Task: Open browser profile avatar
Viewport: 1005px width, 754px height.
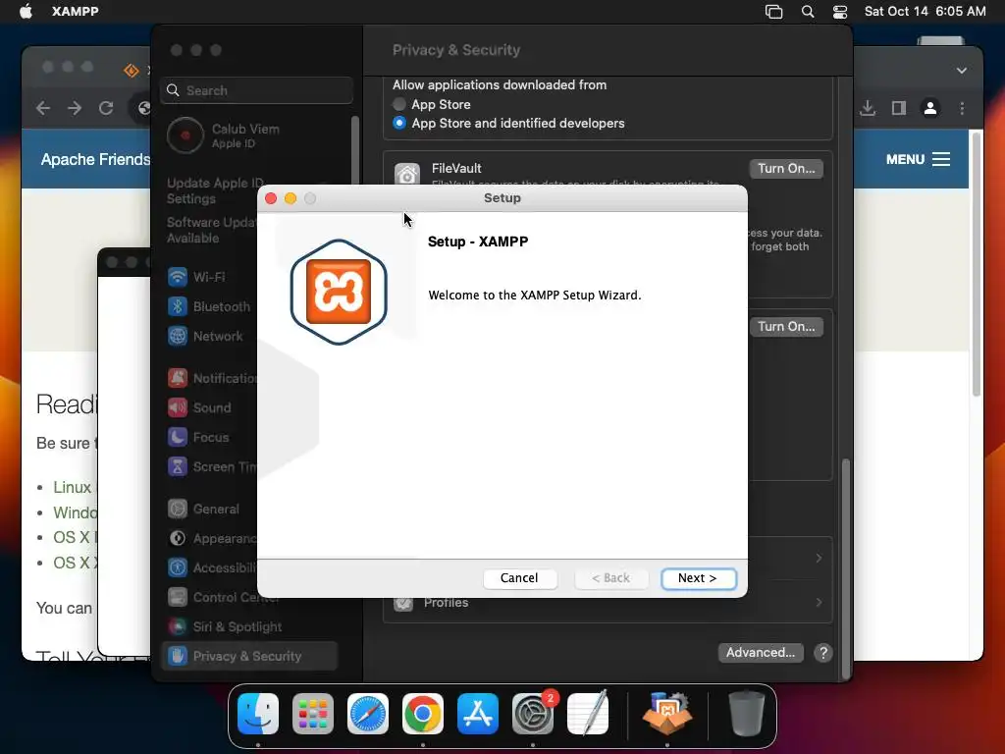Action: coord(930,108)
